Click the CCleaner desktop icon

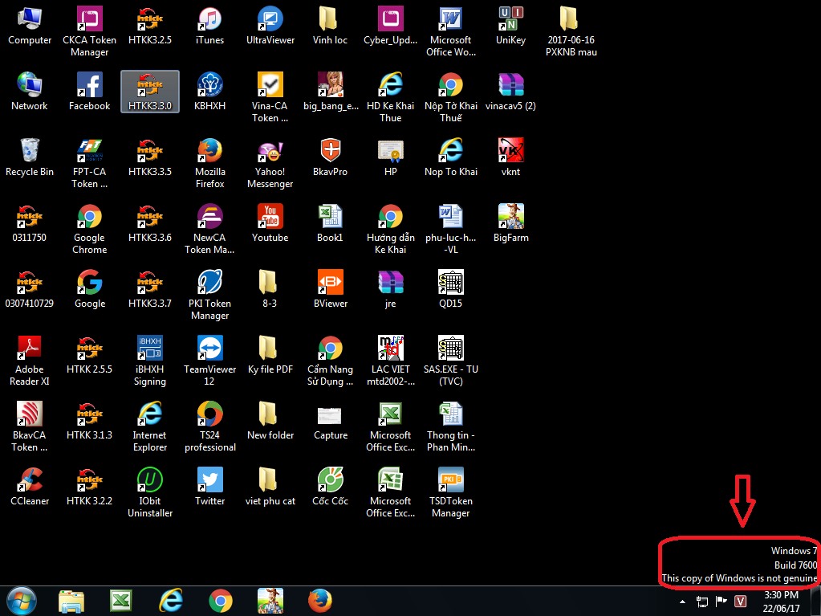pyautogui.click(x=30, y=487)
